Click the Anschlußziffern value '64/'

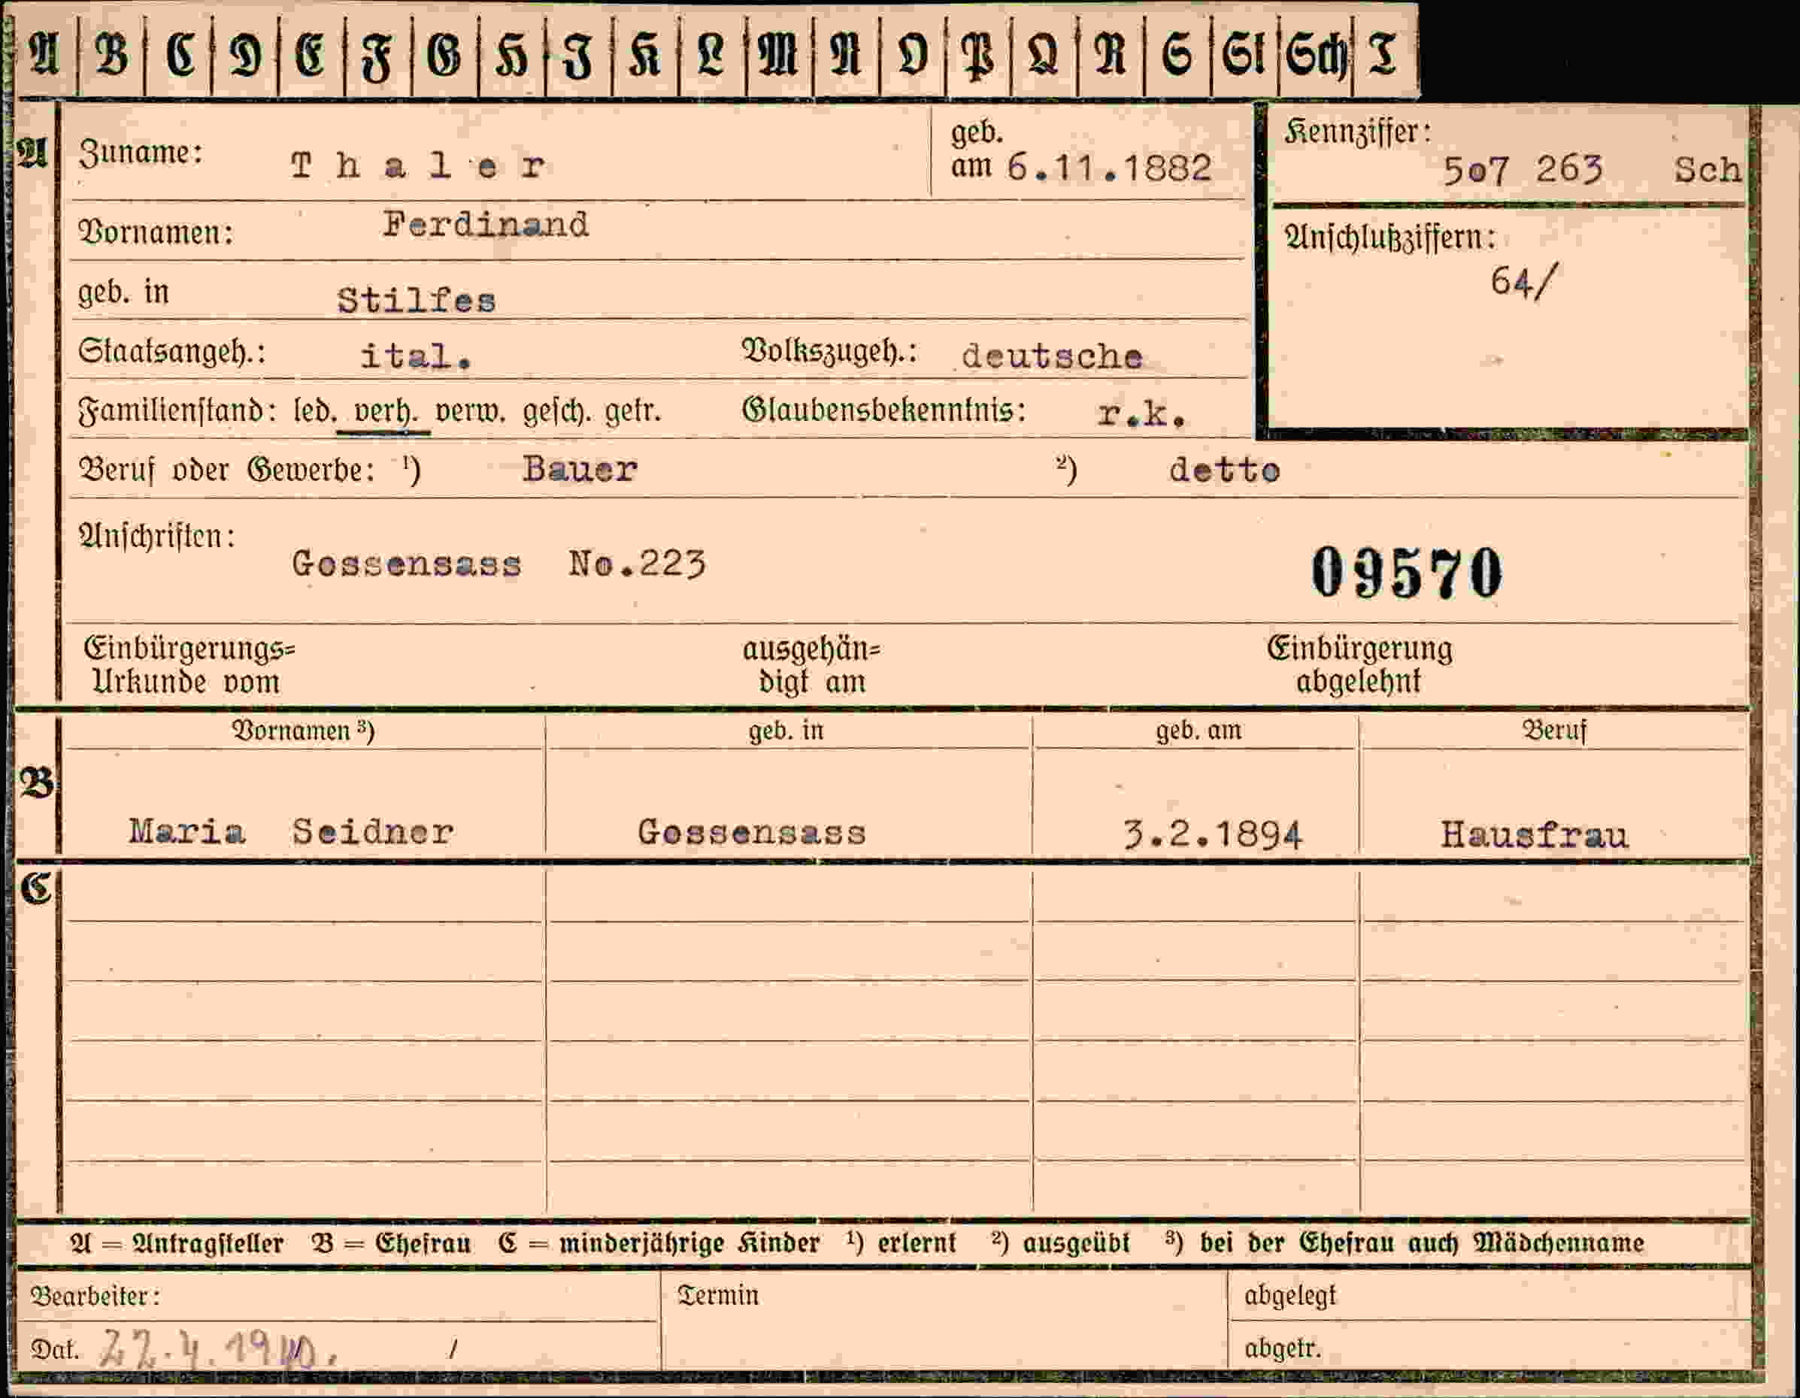pyautogui.click(x=1524, y=283)
